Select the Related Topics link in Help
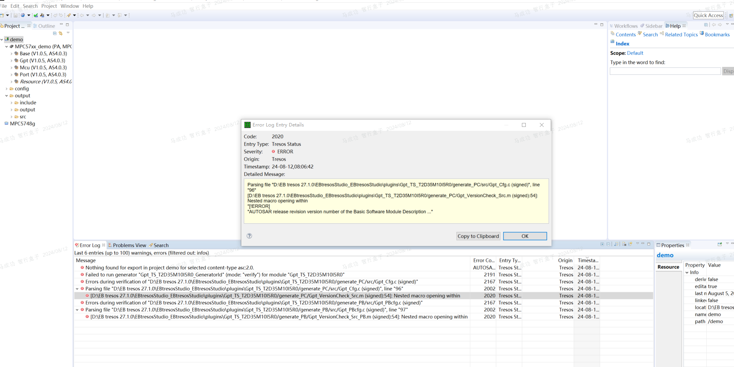The width and height of the screenshot is (734, 367). 681,34
